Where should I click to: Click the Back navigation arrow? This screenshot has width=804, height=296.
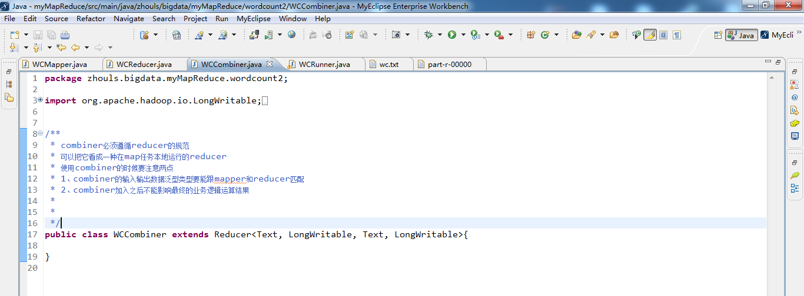pos(75,48)
